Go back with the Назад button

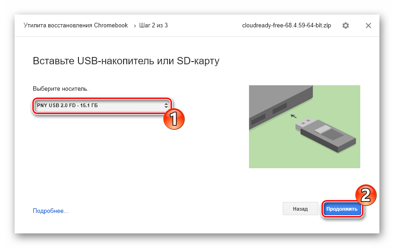click(x=300, y=209)
